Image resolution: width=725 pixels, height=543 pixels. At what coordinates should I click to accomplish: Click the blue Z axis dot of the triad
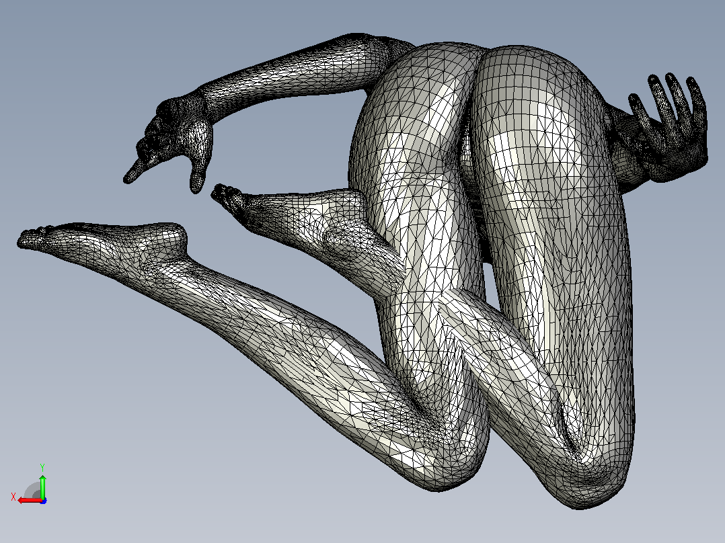pos(43,501)
